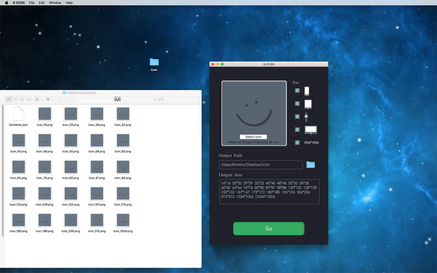Click the Output Path text field
Viewport: 437px width, 273px height.
click(261, 165)
